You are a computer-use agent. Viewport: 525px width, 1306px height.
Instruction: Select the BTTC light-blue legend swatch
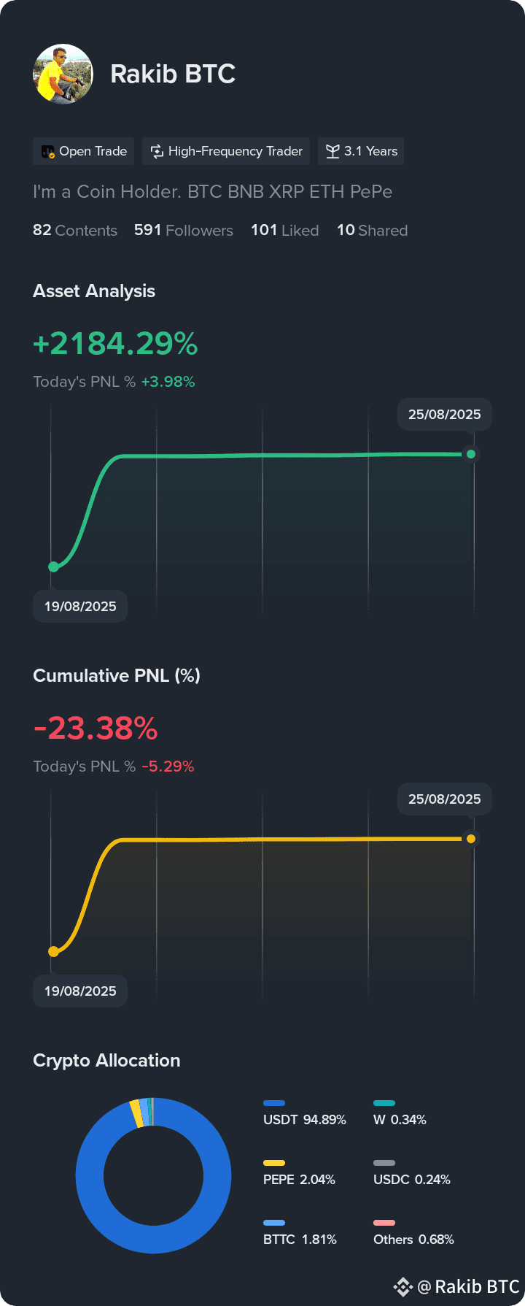pyautogui.click(x=274, y=1223)
